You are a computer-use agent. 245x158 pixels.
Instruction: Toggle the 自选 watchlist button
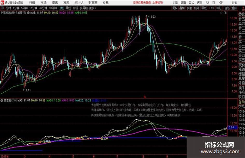(227, 8)
